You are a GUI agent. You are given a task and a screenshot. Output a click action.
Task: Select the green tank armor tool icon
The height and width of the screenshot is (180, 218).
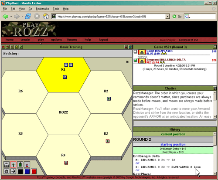20,165
